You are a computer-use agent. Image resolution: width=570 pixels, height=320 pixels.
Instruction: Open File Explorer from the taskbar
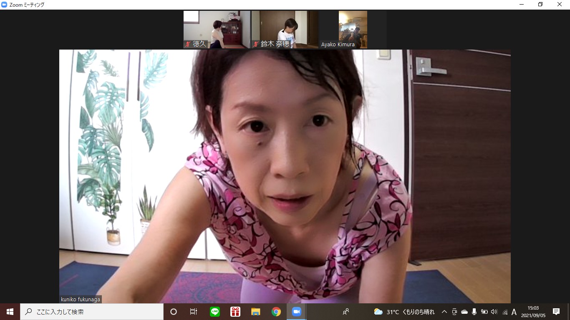pyautogui.click(x=256, y=312)
